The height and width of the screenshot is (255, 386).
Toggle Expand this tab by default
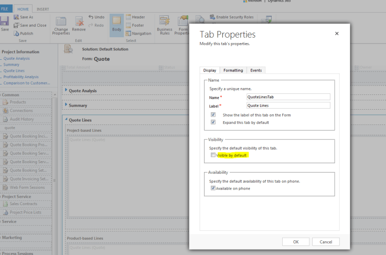213,122
